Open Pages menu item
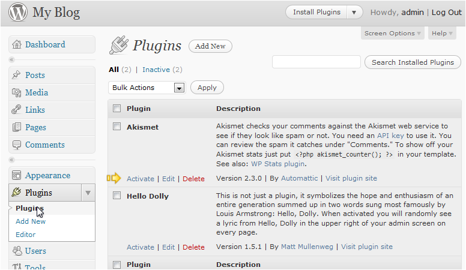The height and width of the screenshot is (270, 466). (35, 127)
